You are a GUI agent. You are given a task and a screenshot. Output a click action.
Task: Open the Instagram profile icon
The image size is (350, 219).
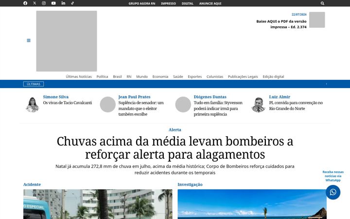click(44, 3)
